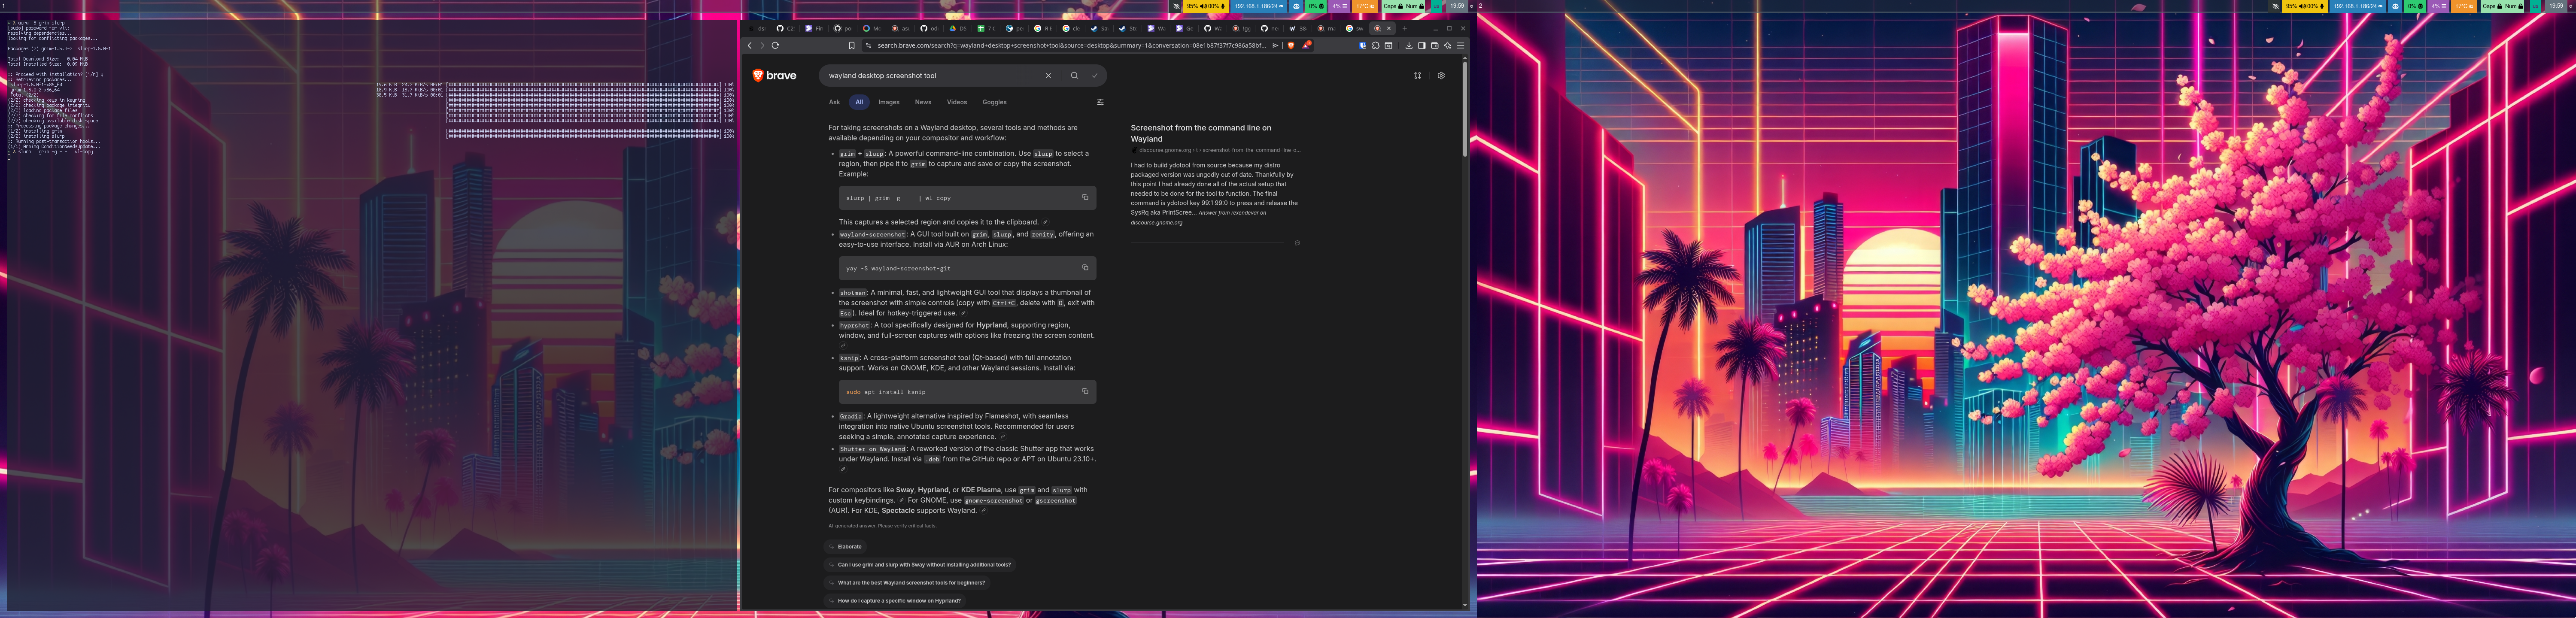The height and width of the screenshot is (618, 2576).
Task: Click the Brave Shields lion icon
Action: point(1291,46)
